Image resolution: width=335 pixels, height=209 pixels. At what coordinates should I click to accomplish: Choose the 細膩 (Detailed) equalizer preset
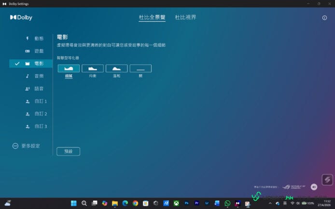coord(69,68)
